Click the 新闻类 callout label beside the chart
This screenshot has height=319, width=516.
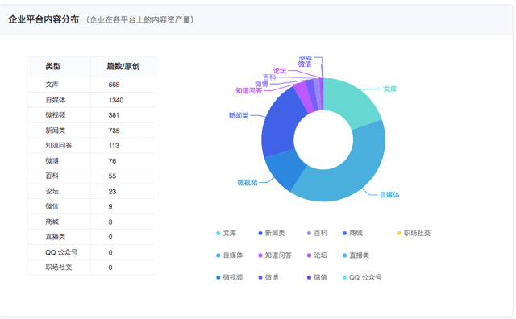[239, 116]
